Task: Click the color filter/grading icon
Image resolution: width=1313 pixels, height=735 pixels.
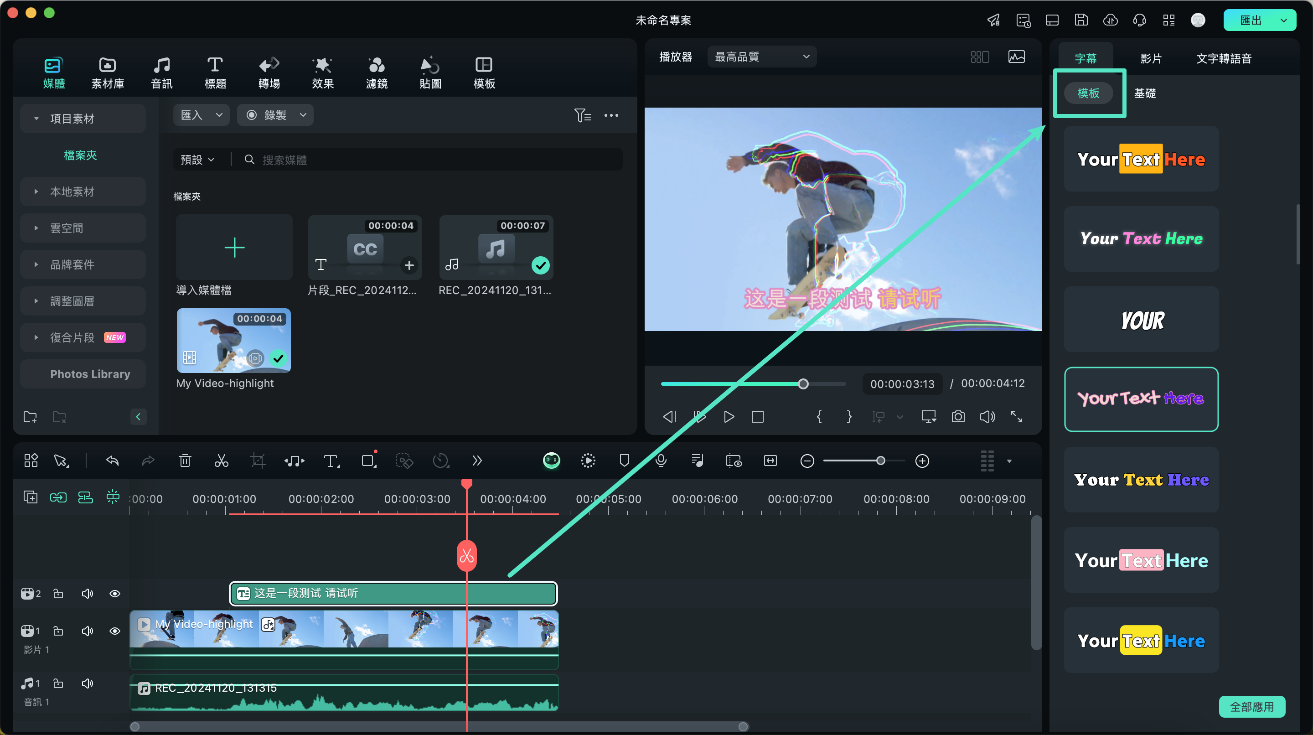Action: [x=376, y=71]
